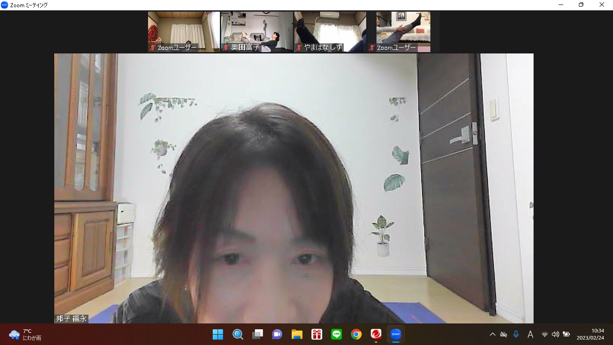The height and width of the screenshot is (345, 613).
Task: Open the clock showing 10:34
Action: click(591, 334)
